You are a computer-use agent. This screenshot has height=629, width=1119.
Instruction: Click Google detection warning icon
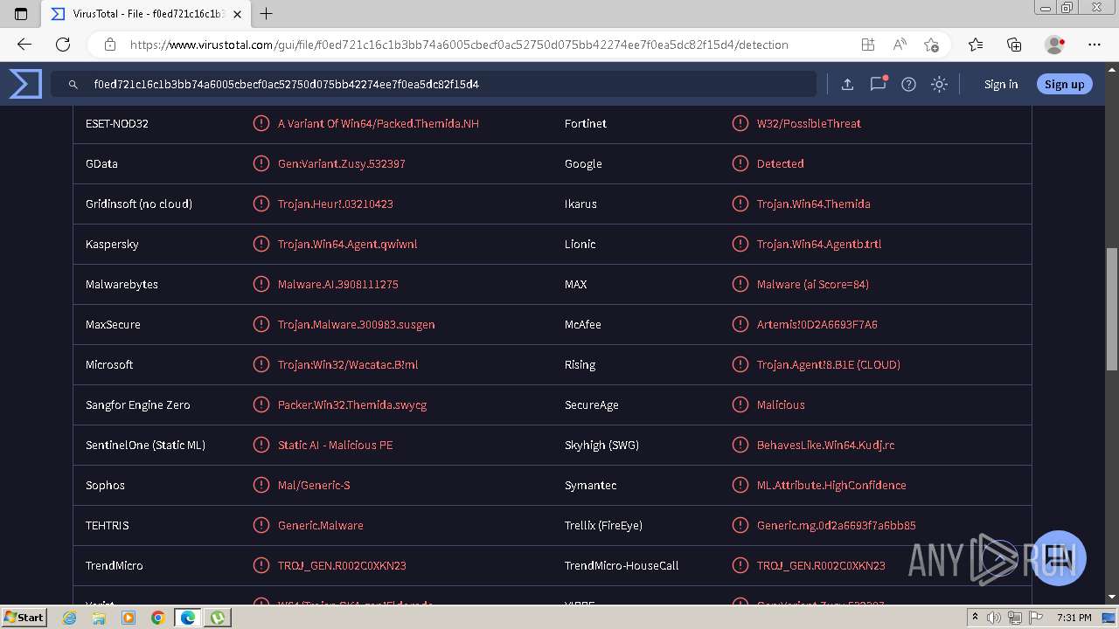pyautogui.click(x=740, y=163)
